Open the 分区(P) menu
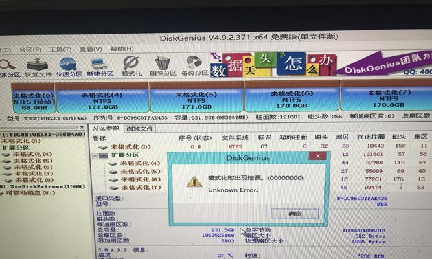 click(x=30, y=50)
